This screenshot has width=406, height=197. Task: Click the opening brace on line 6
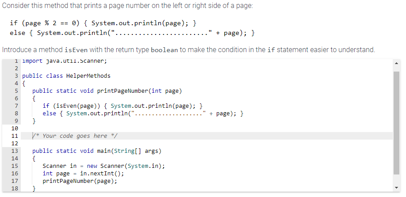(34, 98)
